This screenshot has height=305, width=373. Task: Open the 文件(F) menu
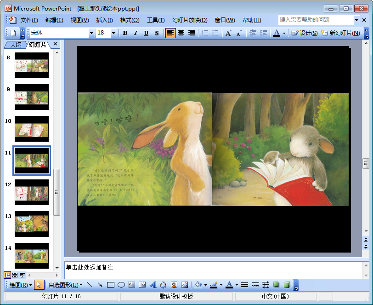click(x=29, y=20)
